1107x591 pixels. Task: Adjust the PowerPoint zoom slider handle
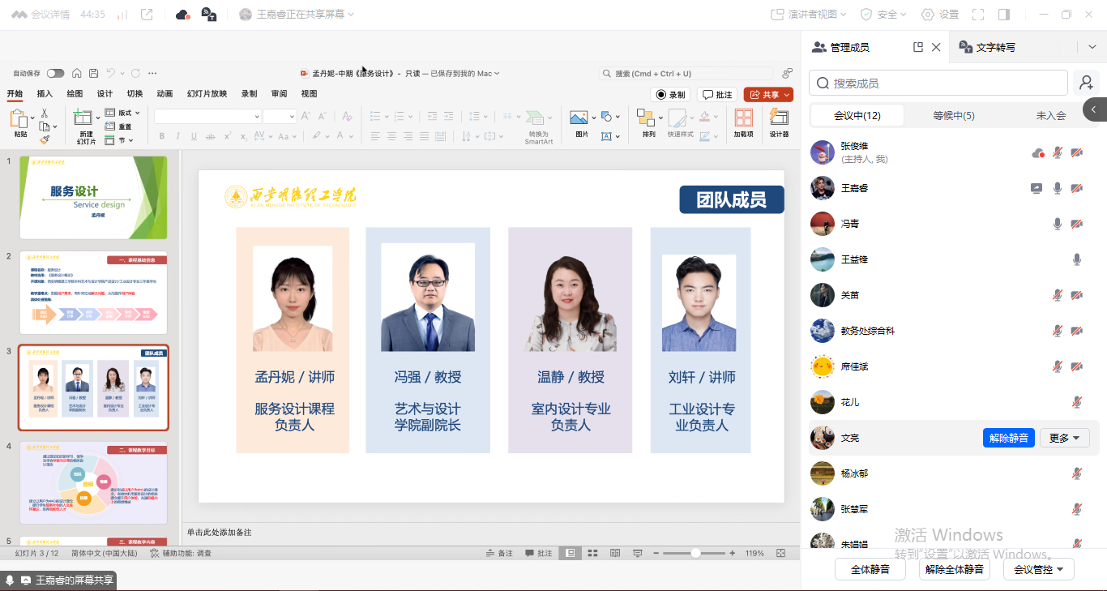point(695,553)
